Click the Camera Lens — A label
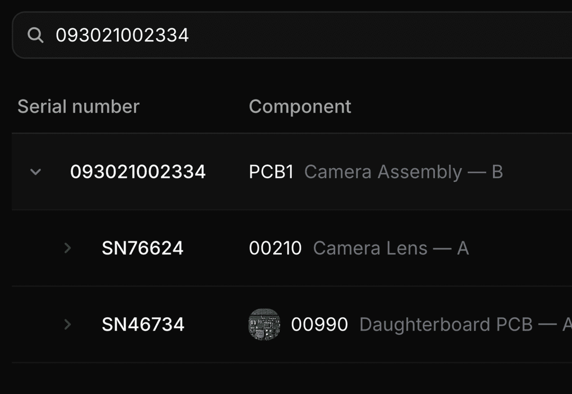The height and width of the screenshot is (394, 572). pyautogui.click(x=391, y=248)
